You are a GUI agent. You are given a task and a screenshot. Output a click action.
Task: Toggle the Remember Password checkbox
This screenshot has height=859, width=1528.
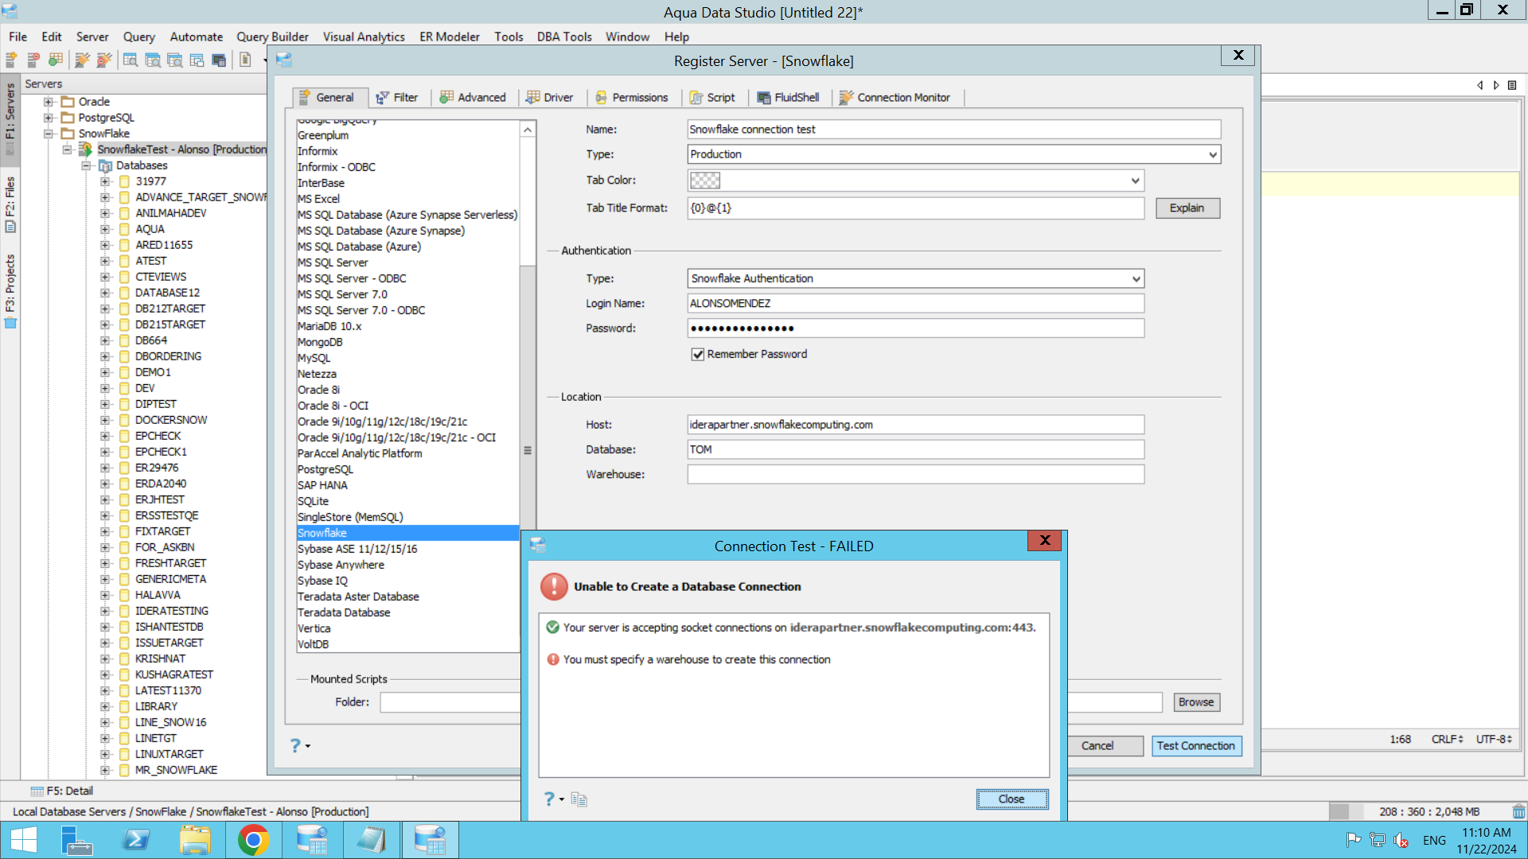click(x=698, y=354)
